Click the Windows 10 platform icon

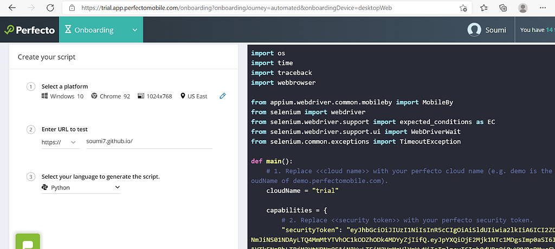point(44,96)
